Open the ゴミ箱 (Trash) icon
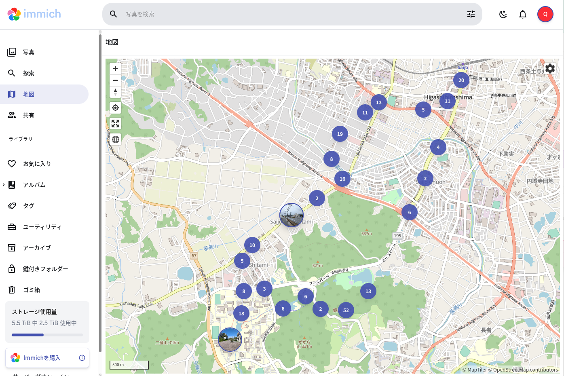This screenshot has height=376, width=564. click(11, 289)
